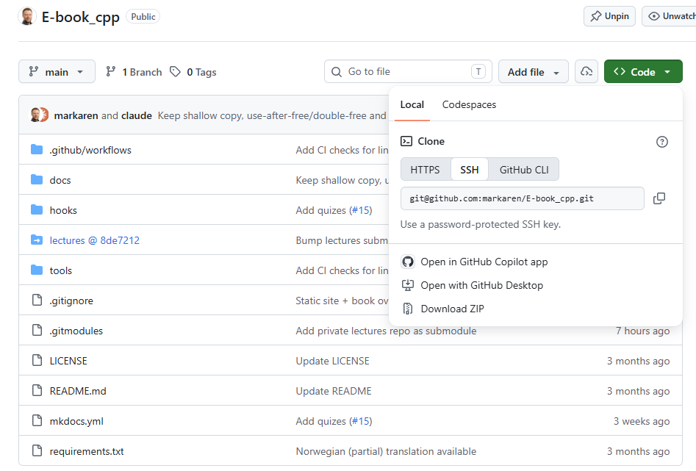
Task: Open the .gitmodules file
Action: click(x=76, y=331)
